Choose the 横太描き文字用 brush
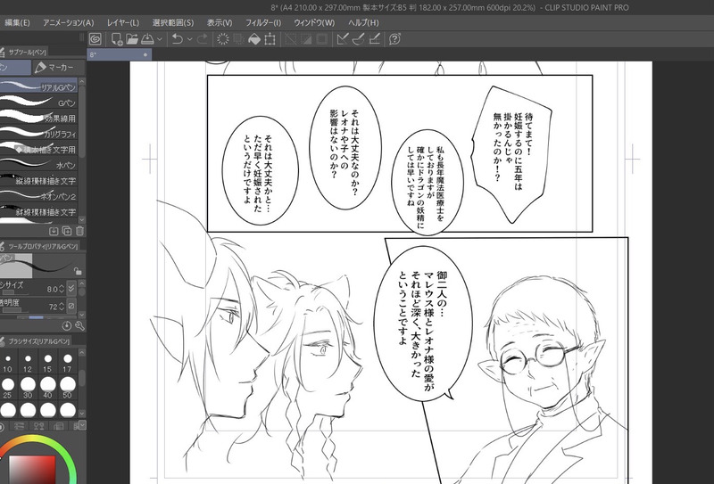This screenshot has height=484, width=714. point(38,149)
